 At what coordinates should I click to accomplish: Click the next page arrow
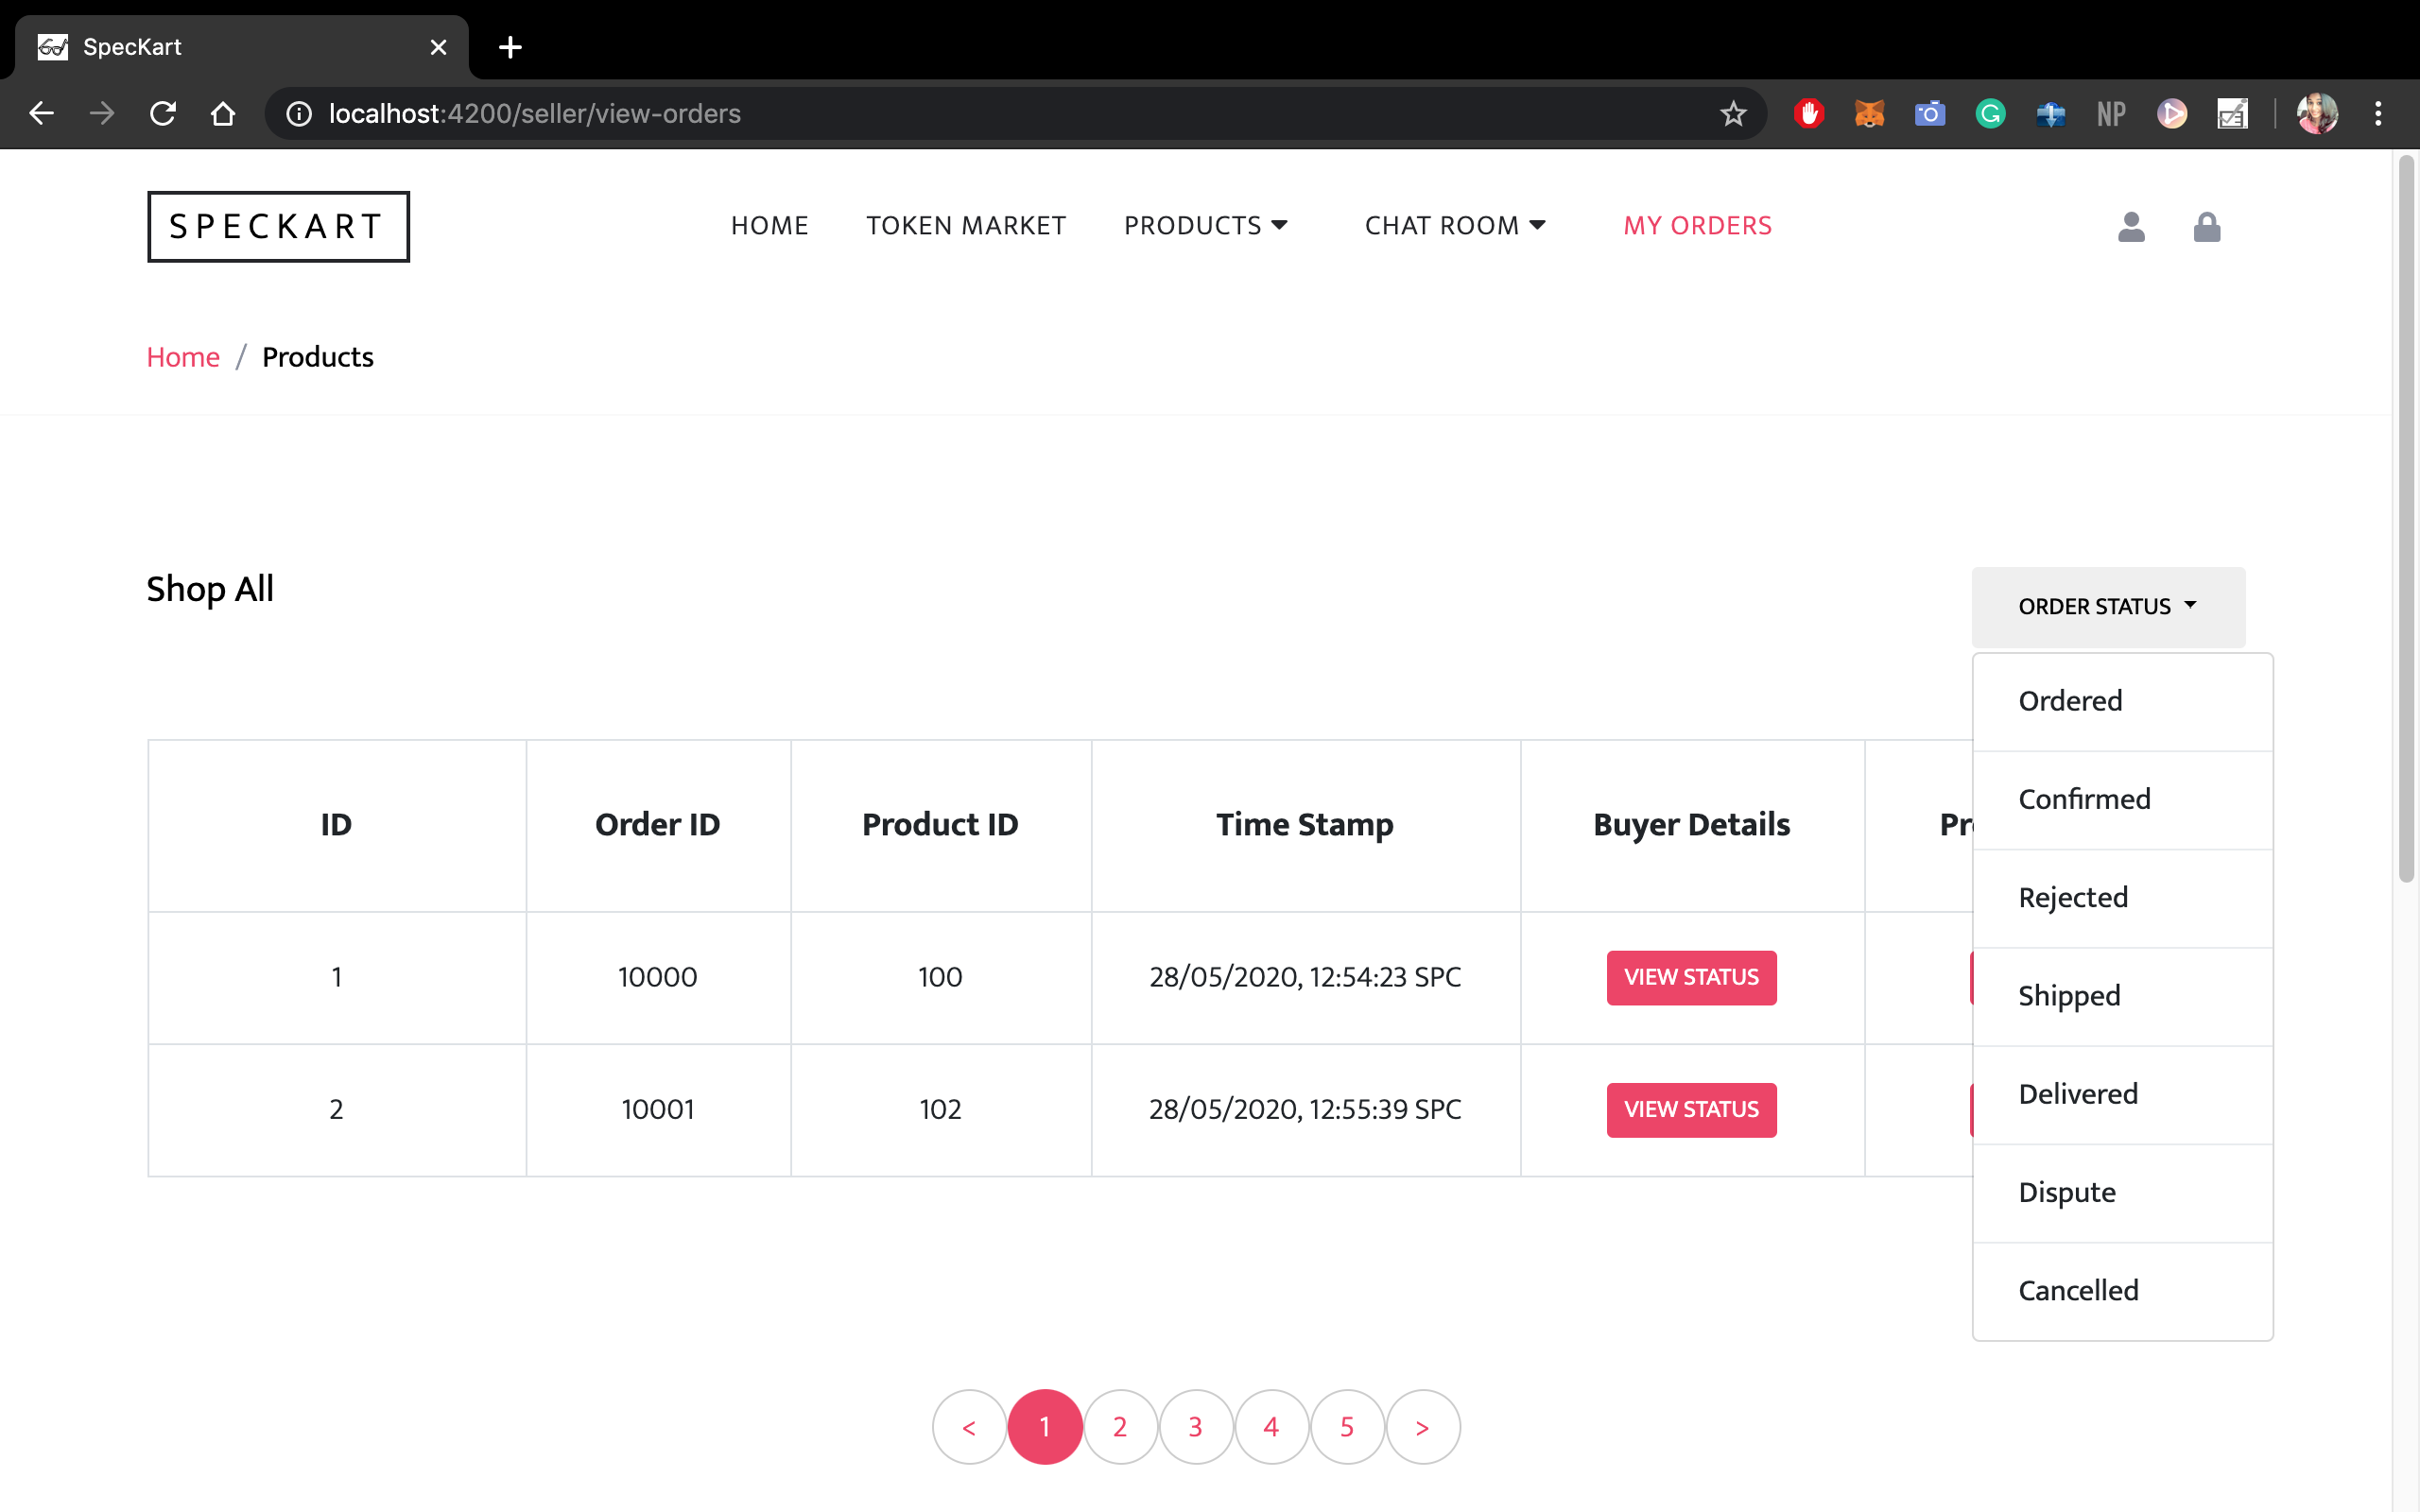coord(1422,1427)
